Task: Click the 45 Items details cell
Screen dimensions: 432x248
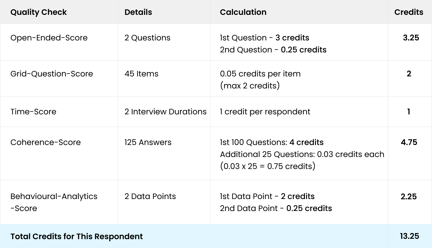Action: coord(141,74)
